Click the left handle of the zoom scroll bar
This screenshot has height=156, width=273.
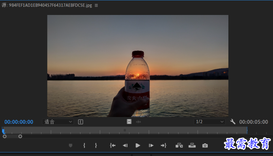[5, 136]
